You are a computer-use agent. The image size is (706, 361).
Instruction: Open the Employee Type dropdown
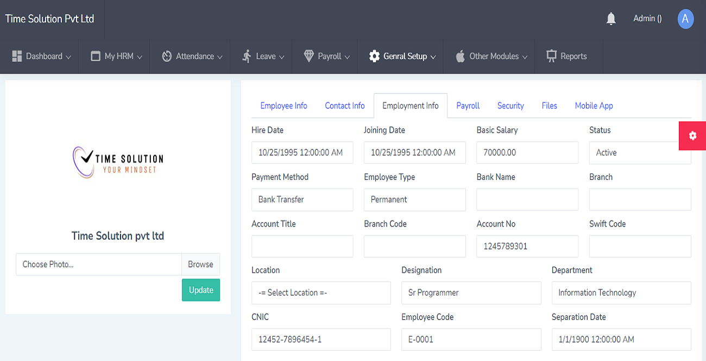tap(414, 199)
